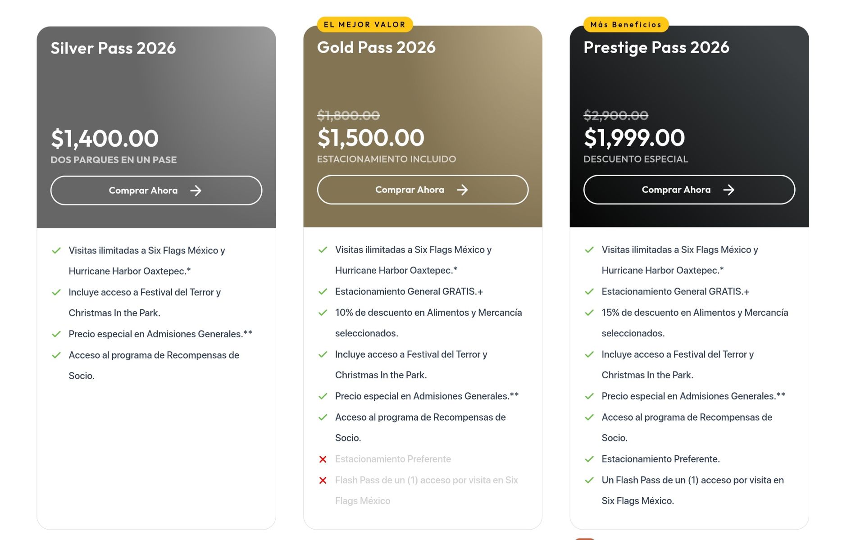The image size is (865, 540).
Task: Buy the Silver Pass 2026 with Comprar Ahora
Action: click(x=156, y=191)
